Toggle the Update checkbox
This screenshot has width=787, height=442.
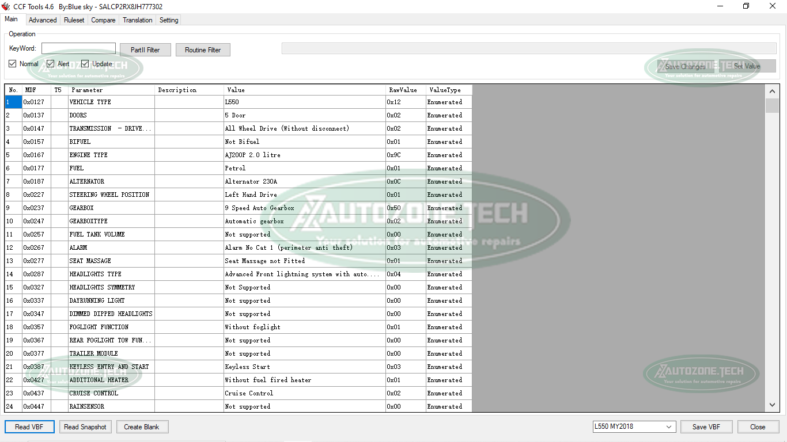pyautogui.click(x=85, y=63)
